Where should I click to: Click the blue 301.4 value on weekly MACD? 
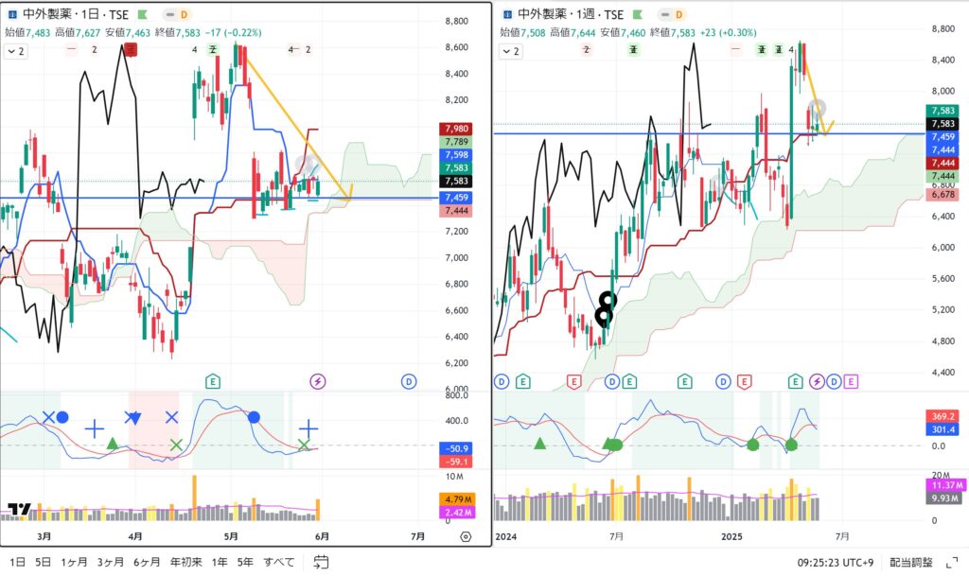(943, 429)
